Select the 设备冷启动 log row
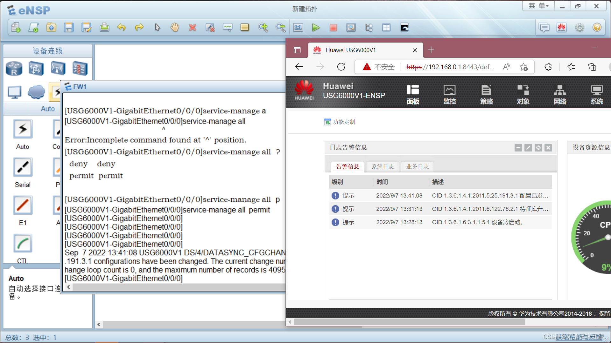 [441, 222]
